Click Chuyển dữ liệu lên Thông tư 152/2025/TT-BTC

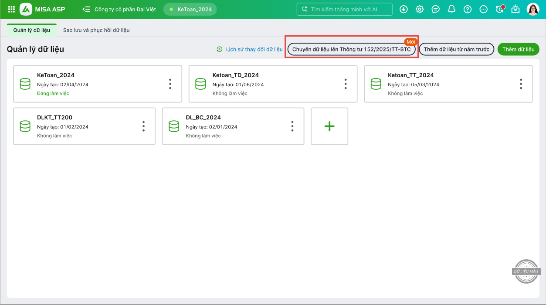coord(351,49)
